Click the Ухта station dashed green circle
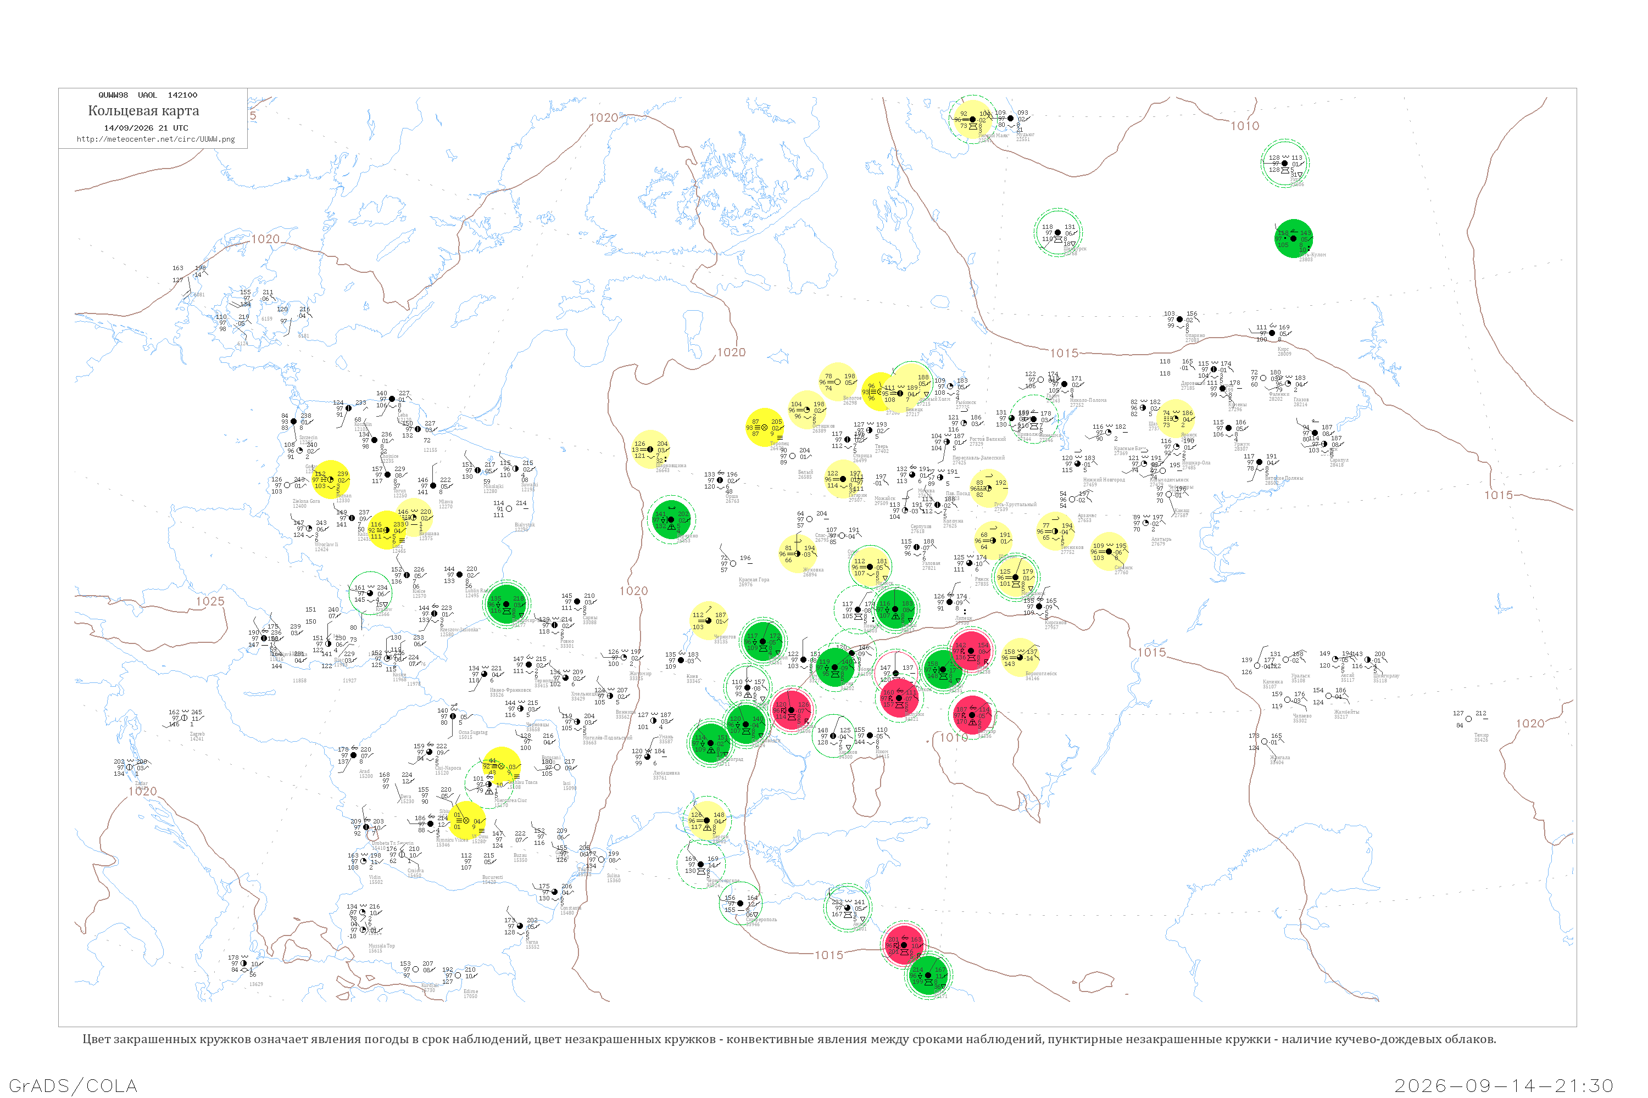Screen dimensions: 1648x1098 point(1284,163)
